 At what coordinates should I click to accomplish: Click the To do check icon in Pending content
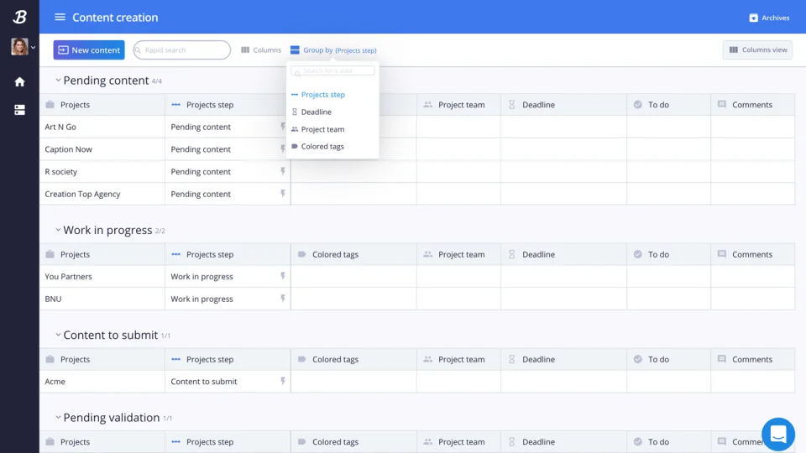pyautogui.click(x=638, y=104)
